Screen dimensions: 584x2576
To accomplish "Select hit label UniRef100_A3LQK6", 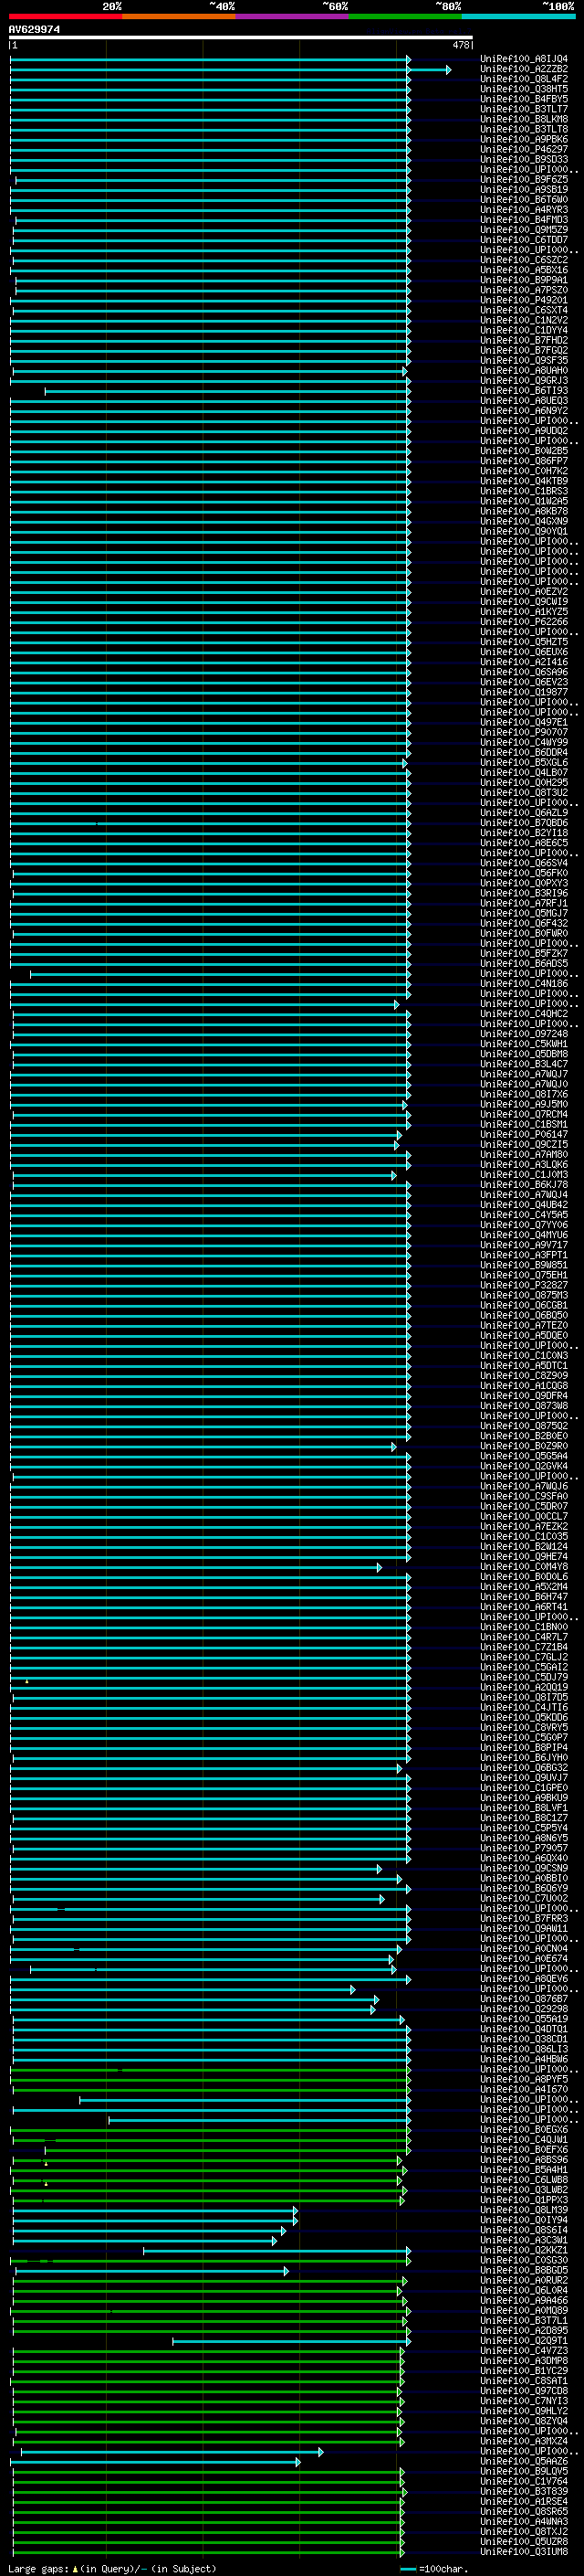I will pyautogui.click(x=524, y=1164).
